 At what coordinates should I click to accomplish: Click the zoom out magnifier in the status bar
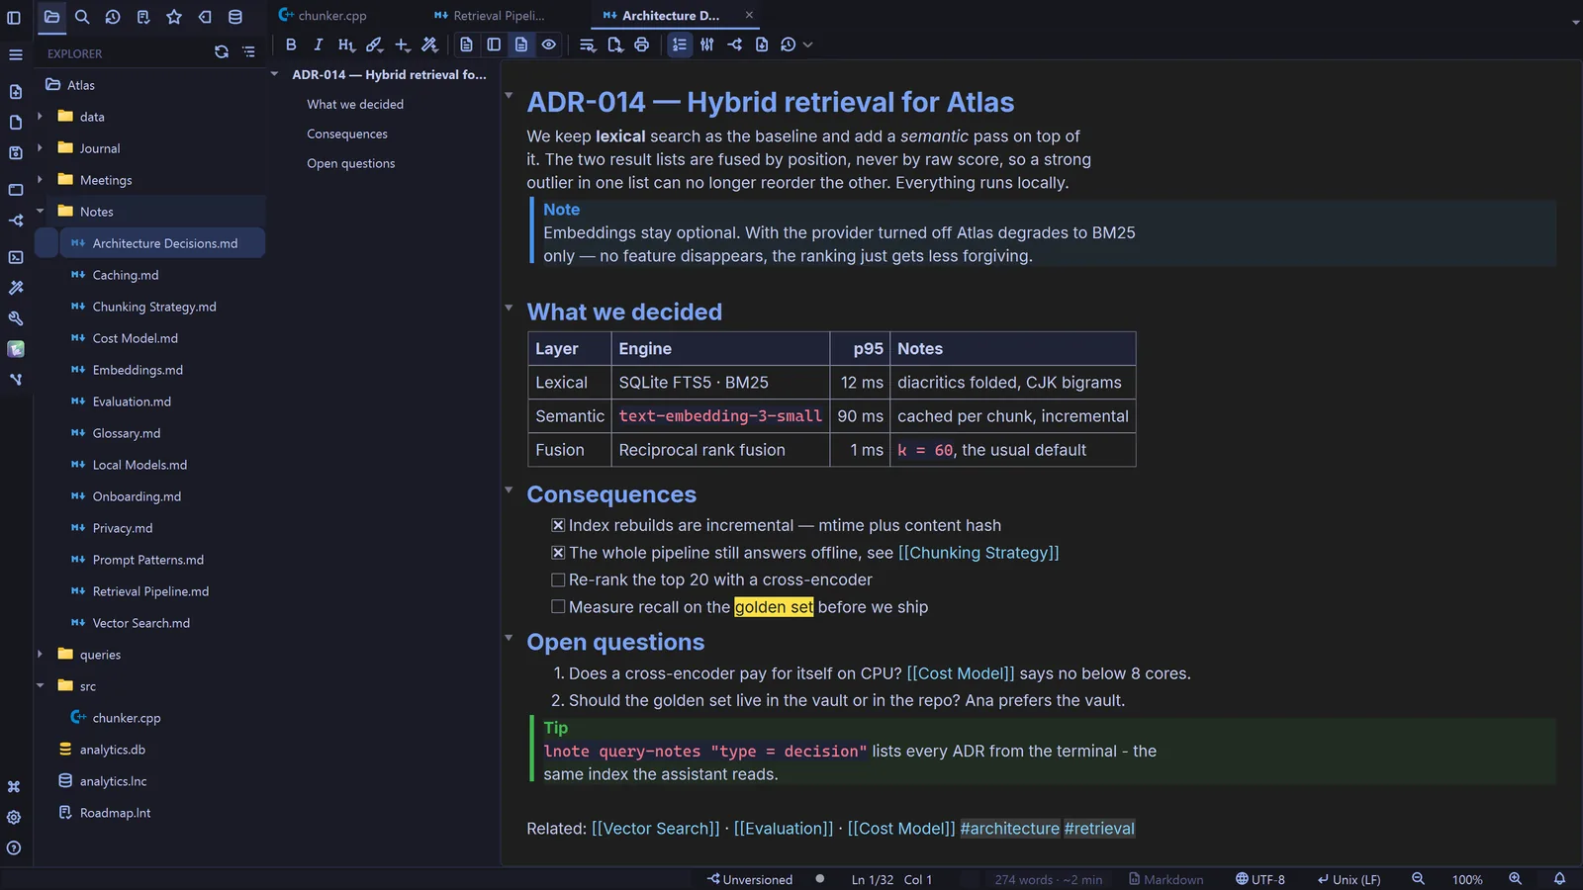[x=1418, y=879]
